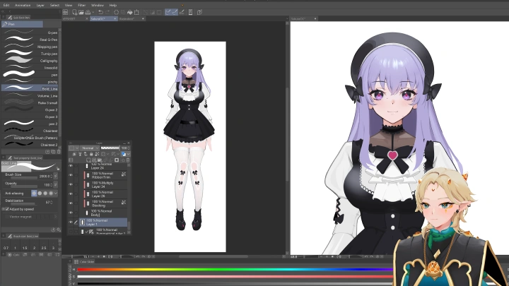Select the Calligraphy sub tool
The height and width of the screenshot is (286, 509).
30,61
